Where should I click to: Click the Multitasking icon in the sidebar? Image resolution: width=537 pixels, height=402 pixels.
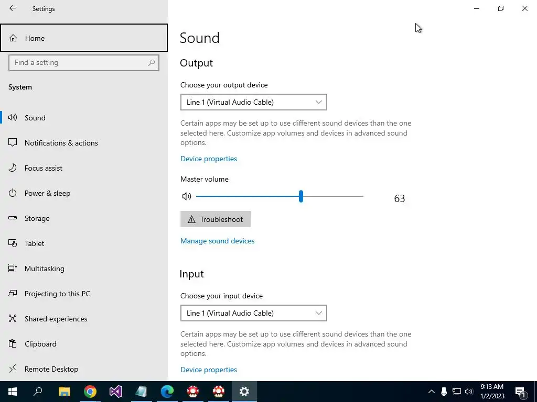pos(13,268)
